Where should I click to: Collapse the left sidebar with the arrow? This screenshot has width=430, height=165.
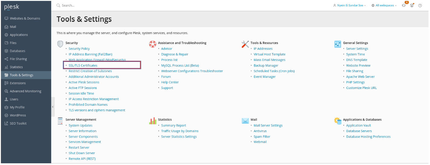tap(53, 107)
